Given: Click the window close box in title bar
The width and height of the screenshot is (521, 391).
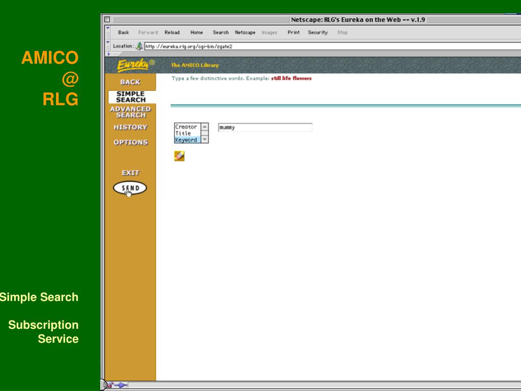Looking at the screenshot, I should tap(107, 19).
